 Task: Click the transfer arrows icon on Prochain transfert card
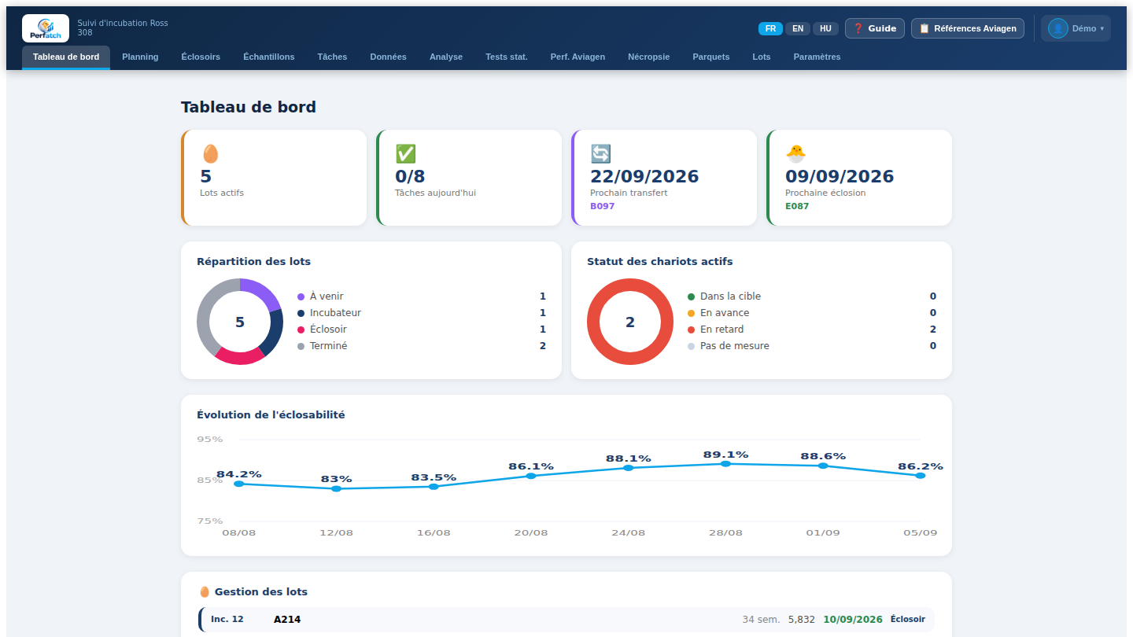tap(600, 153)
